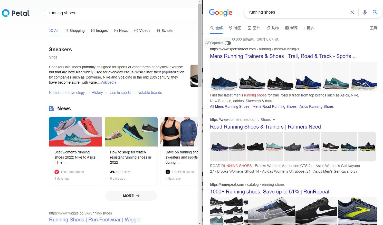Click the Sneakers heading title
This screenshot has width=383, height=225.
[60, 50]
